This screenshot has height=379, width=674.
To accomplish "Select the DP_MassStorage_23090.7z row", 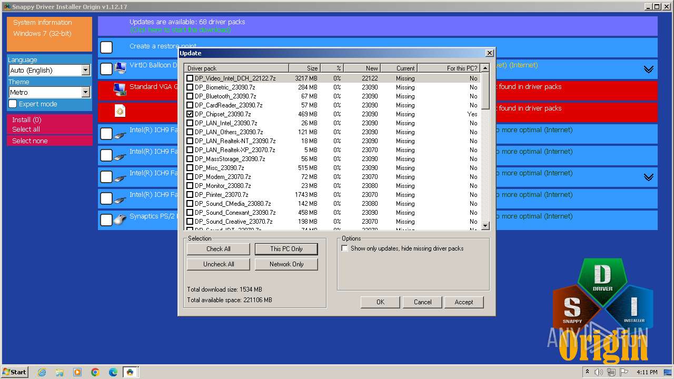I will pyautogui.click(x=332, y=159).
